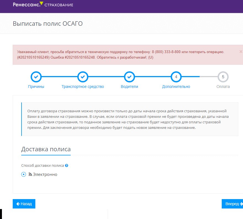Click step 4 circle in progress bar
This screenshot has height=219, width=243.
click(x=176, y=77)
